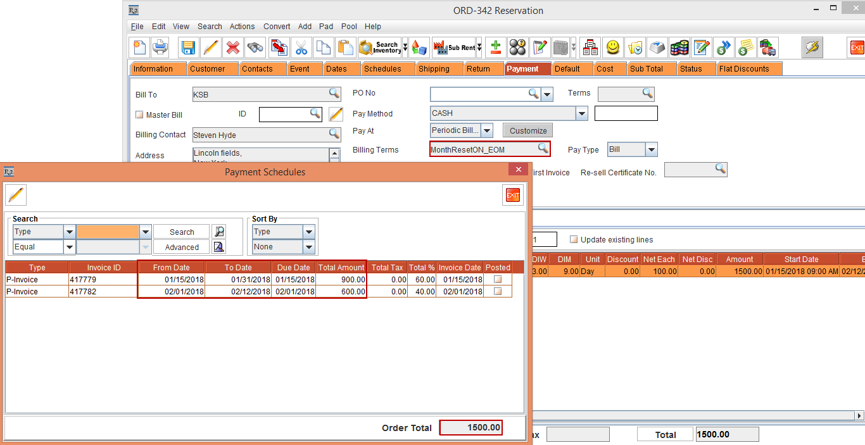Check Posted box for invoice 417779
The image size is (865, 445).
[x=498, y=279]
